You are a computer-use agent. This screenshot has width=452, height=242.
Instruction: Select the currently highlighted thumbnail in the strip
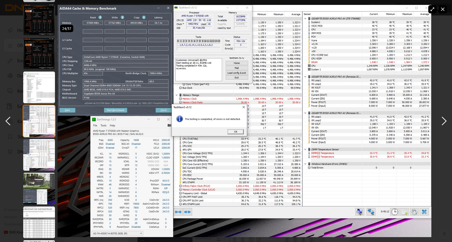click(39, 121)
